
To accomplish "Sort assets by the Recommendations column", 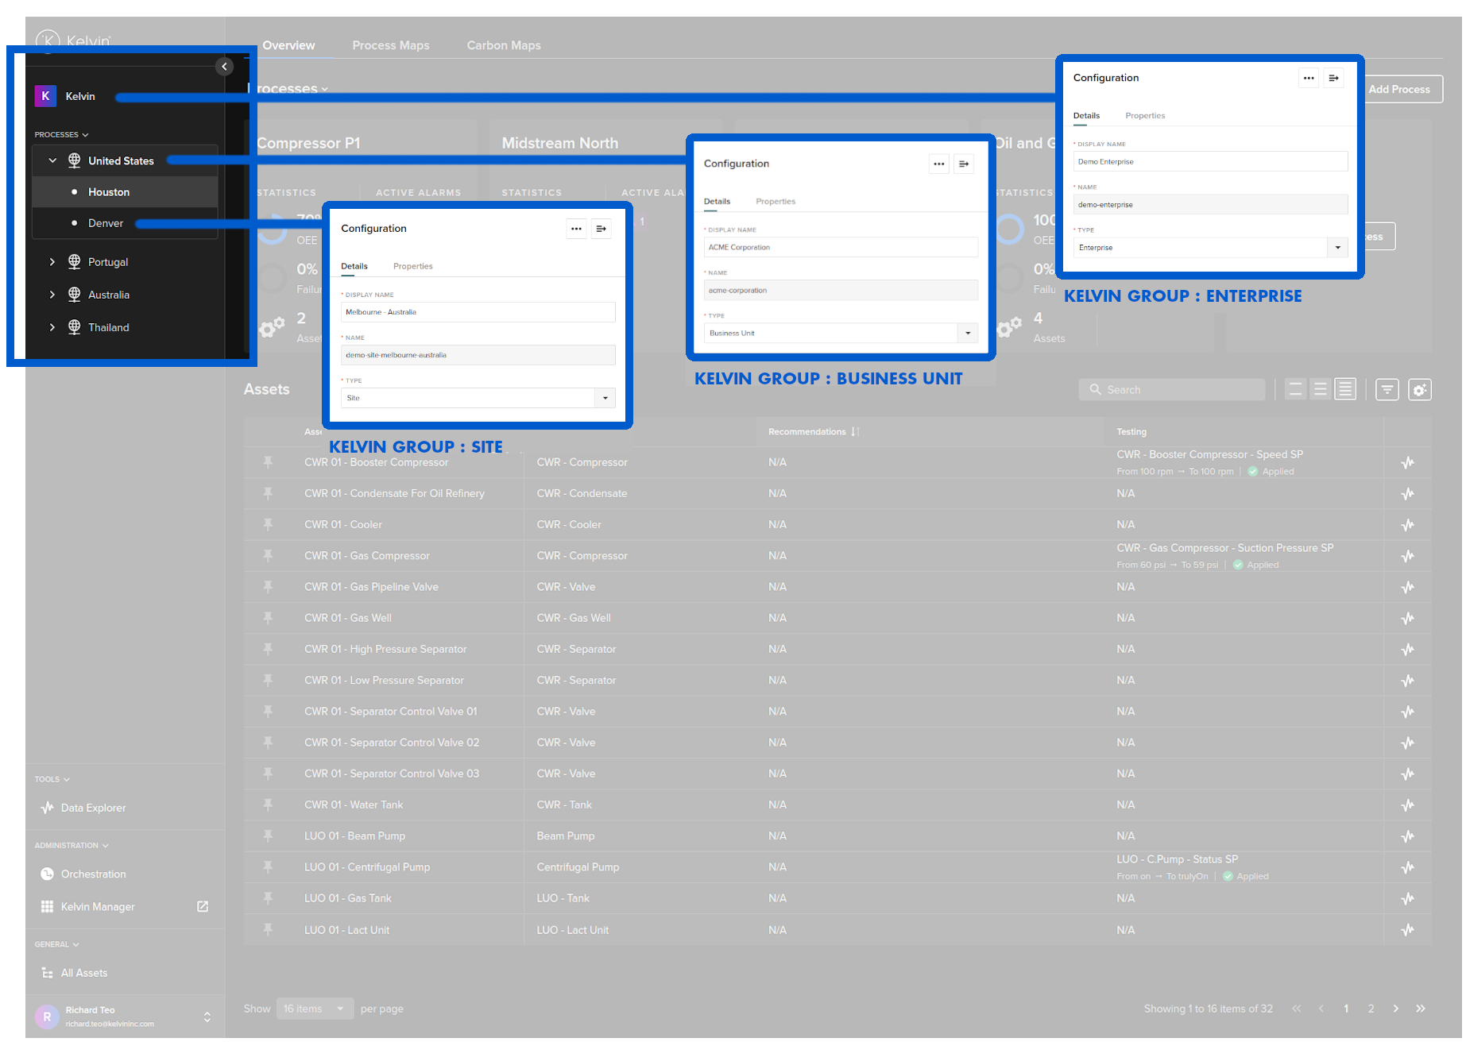I will (x=855, y=431).
